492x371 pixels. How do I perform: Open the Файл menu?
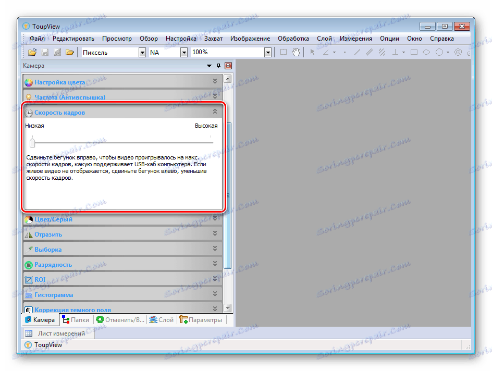38,39
